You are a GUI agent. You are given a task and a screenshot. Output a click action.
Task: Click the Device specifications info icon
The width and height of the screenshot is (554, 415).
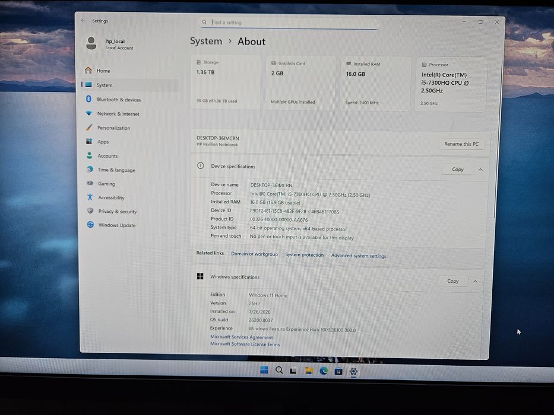(201, 165)
